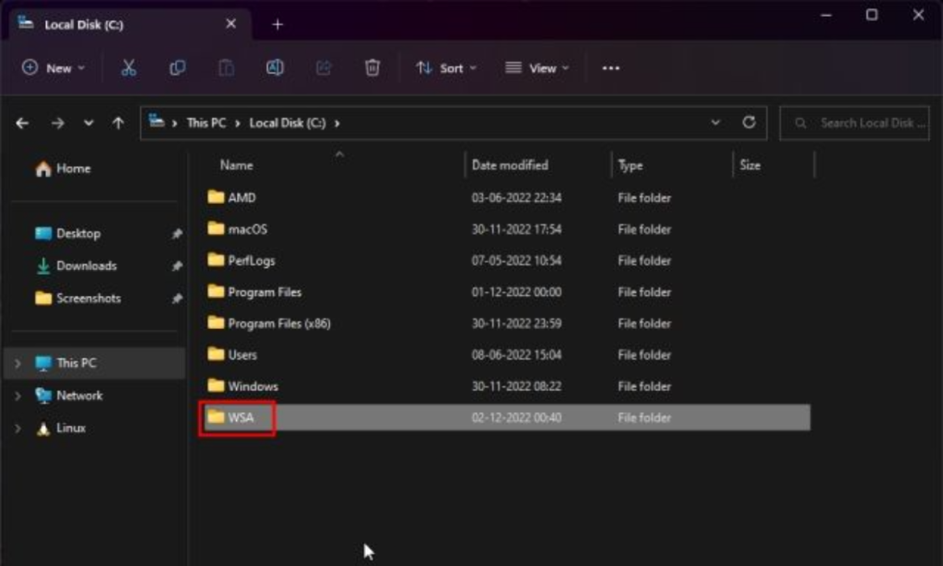Sort by Date modified column header

click(510, 165)
